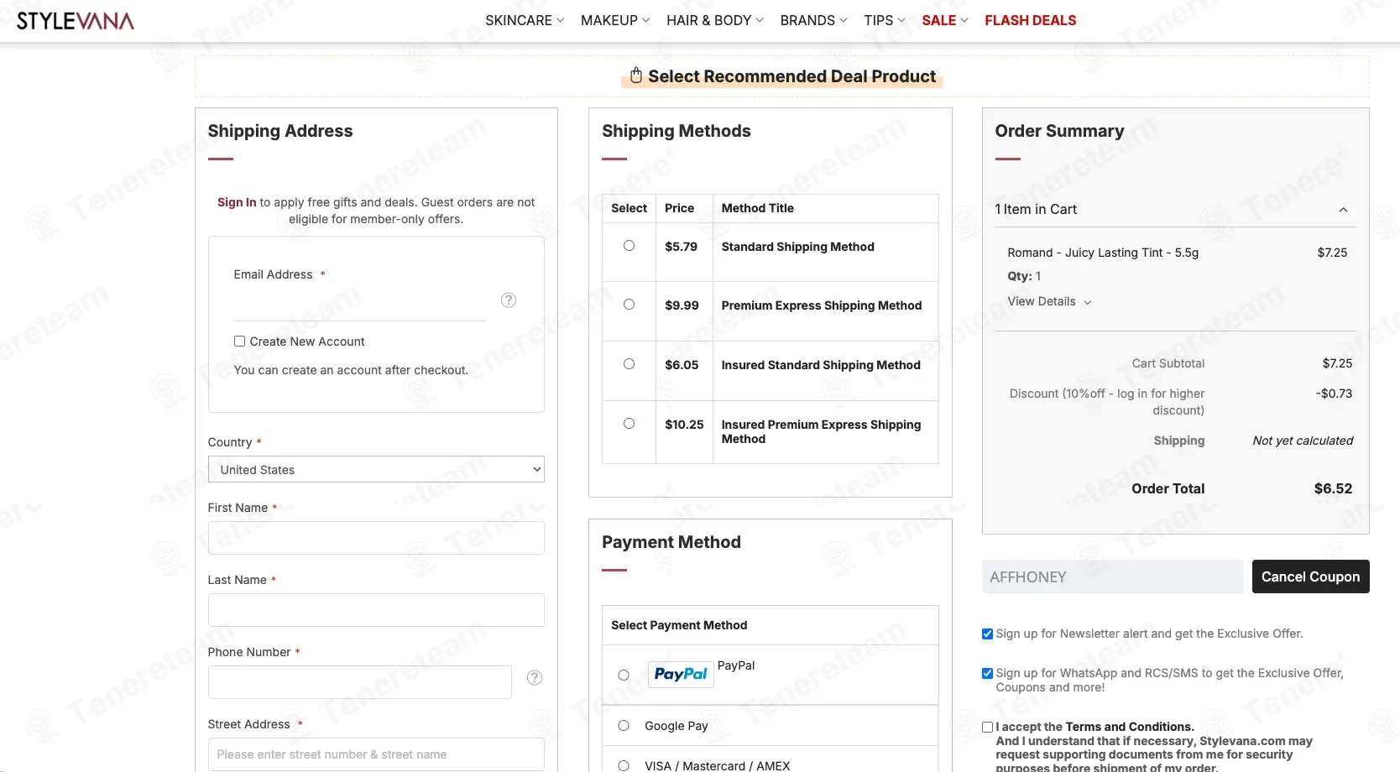The width and height of the screenshot is (1400, 772).
Task: Open the TIPS menu
Action: (885, 20)
